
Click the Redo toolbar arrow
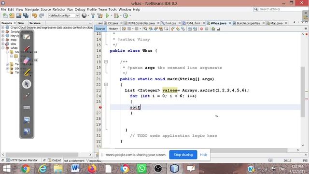tap(42, 15)
